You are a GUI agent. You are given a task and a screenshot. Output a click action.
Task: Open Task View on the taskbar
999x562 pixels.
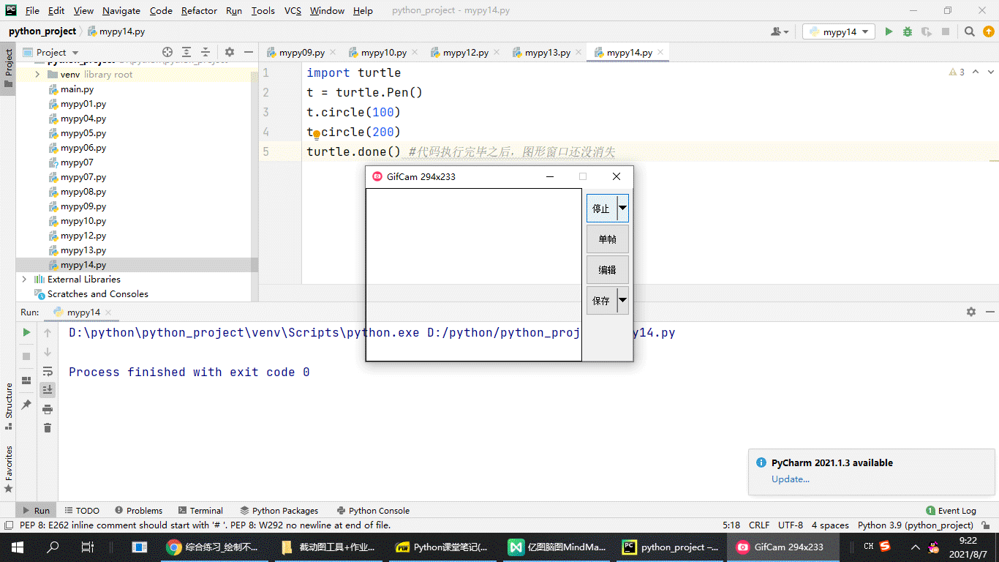click(87, 547)
